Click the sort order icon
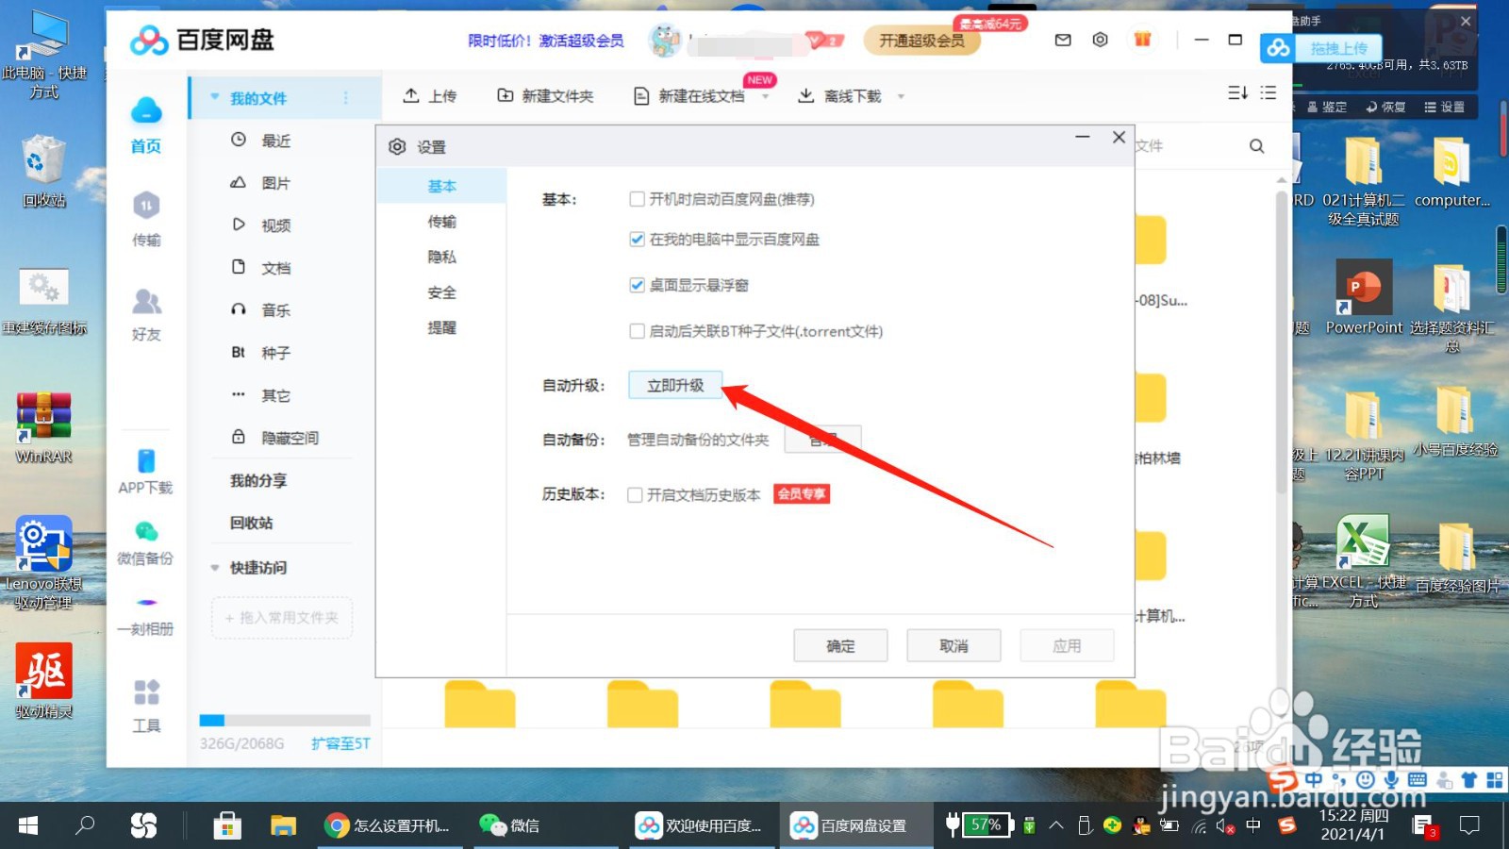 1237,92
